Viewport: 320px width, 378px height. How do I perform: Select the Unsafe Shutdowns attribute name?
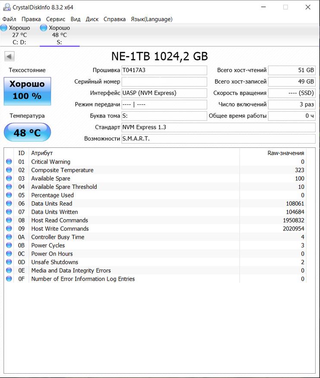[x=55, y=262]
